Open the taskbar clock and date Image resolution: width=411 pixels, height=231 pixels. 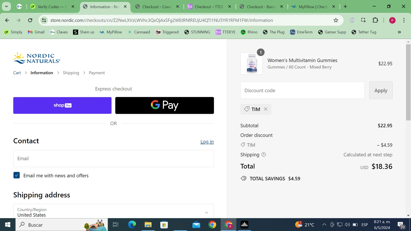coord(382,225)
